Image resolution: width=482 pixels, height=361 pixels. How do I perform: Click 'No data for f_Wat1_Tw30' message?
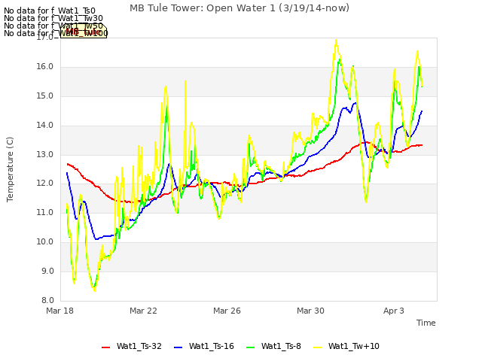pos(53,18)
